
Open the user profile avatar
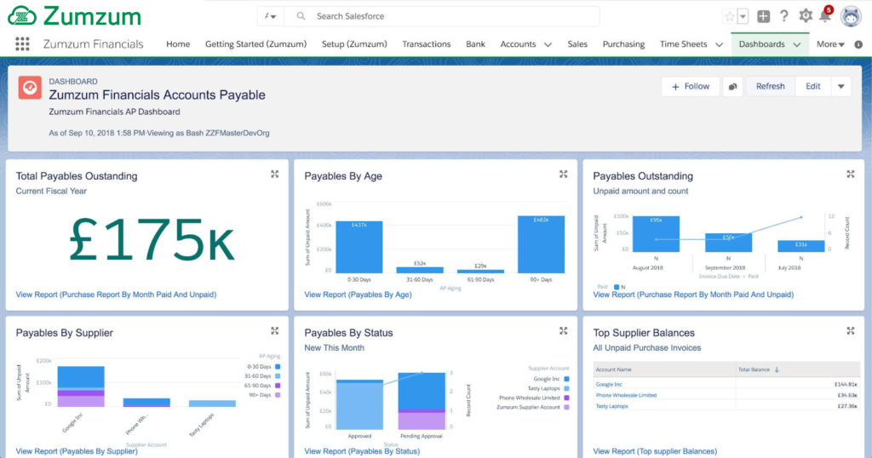coord(851,16)
